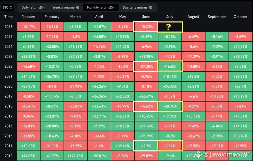The height and width of the screenshot is (161, 253).
Task: Click the August column header
Action: pos(193,17)
